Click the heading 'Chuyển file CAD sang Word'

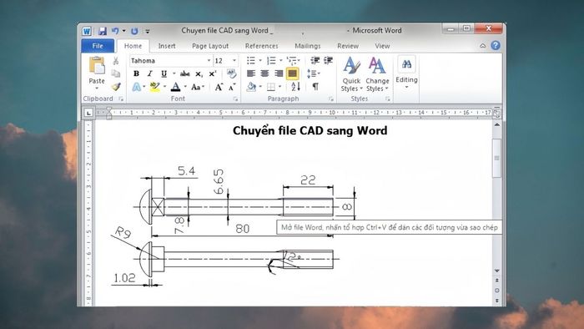tap(310, 130)
